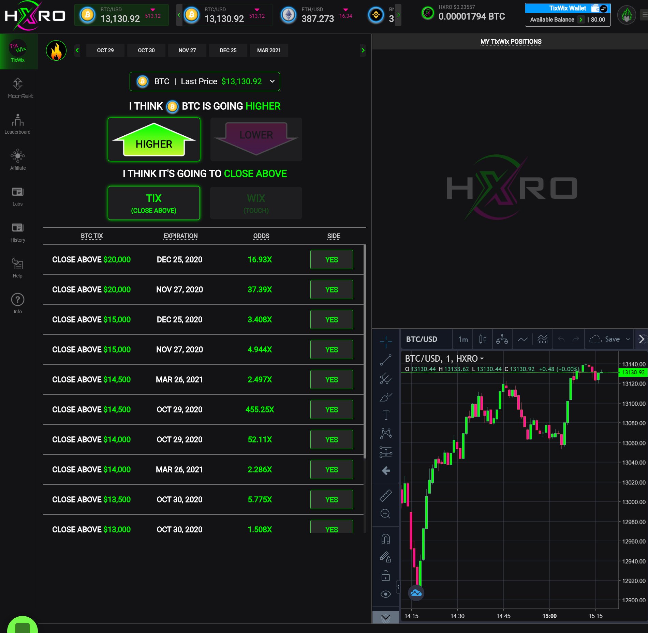This screenshot has height=633, width=648.
Task: Select the MAR 2021 expiration tab
Action: point(269,50)
